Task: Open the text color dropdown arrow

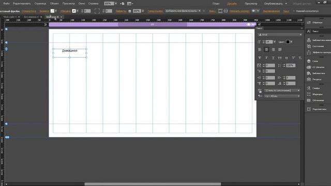Action: click(x=291, y=42)
